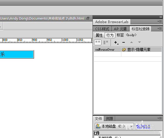The height and width of the screenshot is (138, 164).
Task: Switch to the CSS样式 tab
Action: pyautogui.click(x=102, y=29)
